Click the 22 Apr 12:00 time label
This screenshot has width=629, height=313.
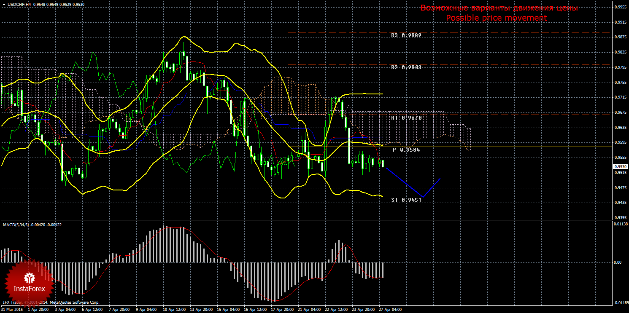pyautogui.click(x=336, y=310)
